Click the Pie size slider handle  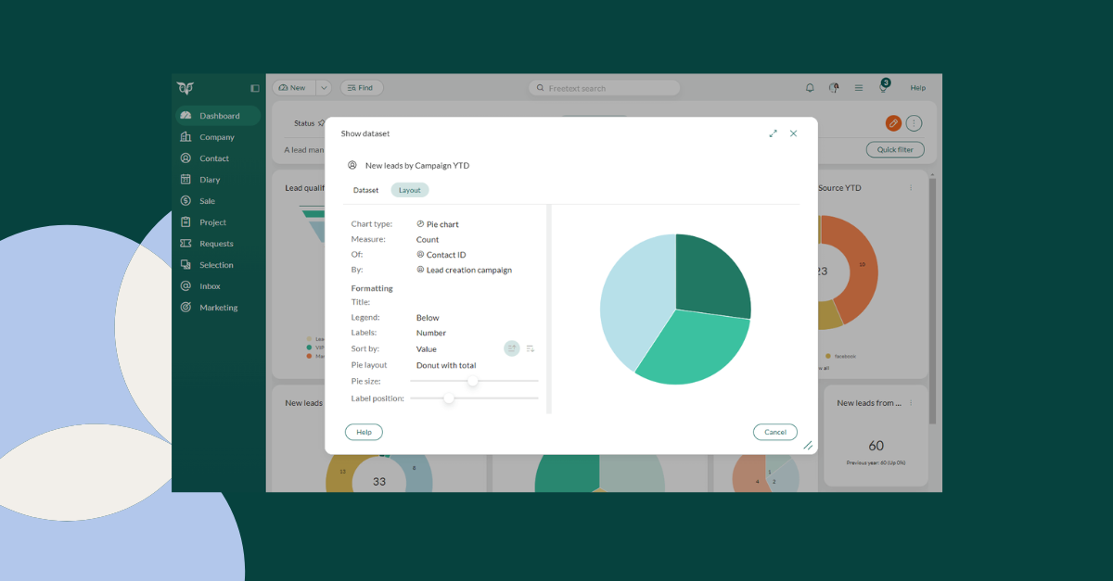[472, 381]
